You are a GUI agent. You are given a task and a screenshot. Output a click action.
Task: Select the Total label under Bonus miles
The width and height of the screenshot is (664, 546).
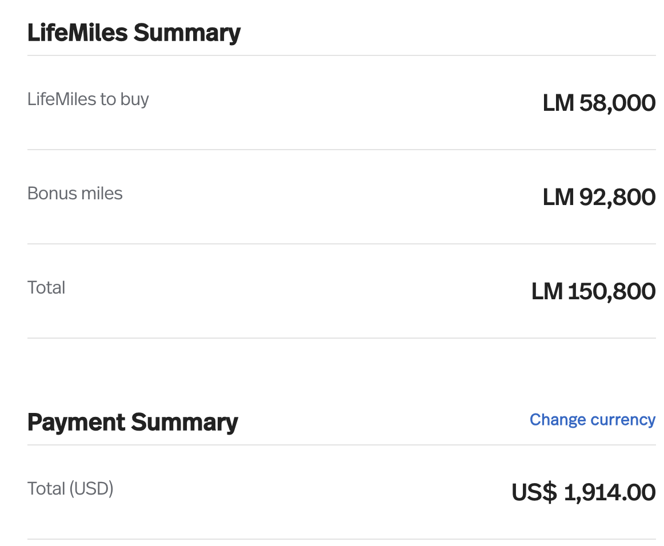pos(46,288)
